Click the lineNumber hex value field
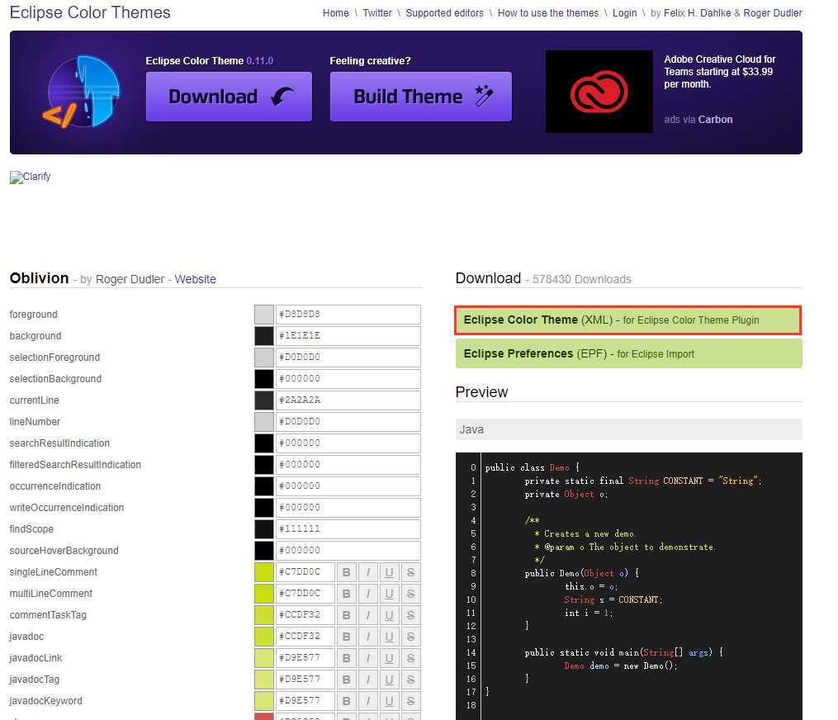The height and width of the screenshot is (720, 838). tap(348, 421)
